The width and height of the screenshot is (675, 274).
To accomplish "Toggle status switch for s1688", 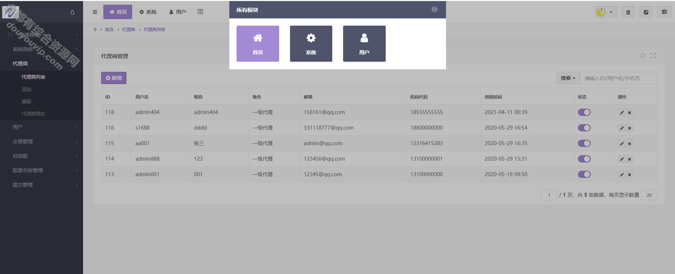I will tap(584, 128).
